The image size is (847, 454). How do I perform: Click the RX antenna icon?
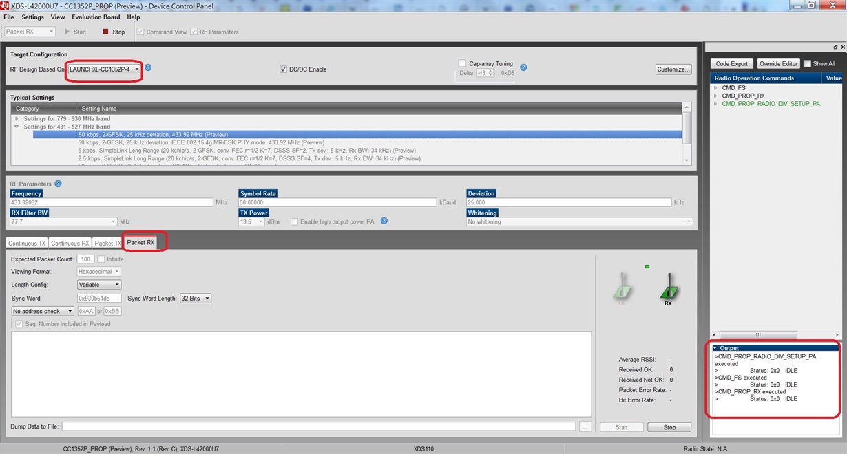[669, 288]
